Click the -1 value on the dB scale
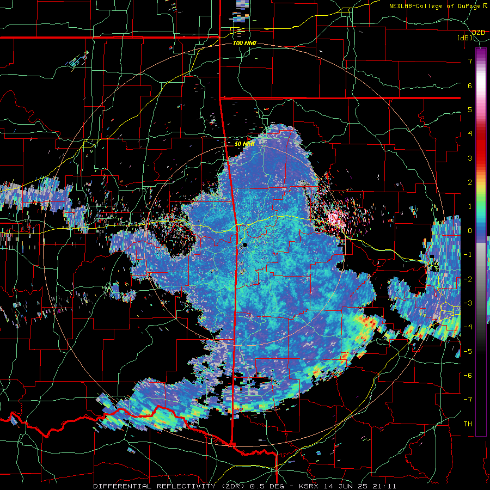 click(x=468, y=255)
